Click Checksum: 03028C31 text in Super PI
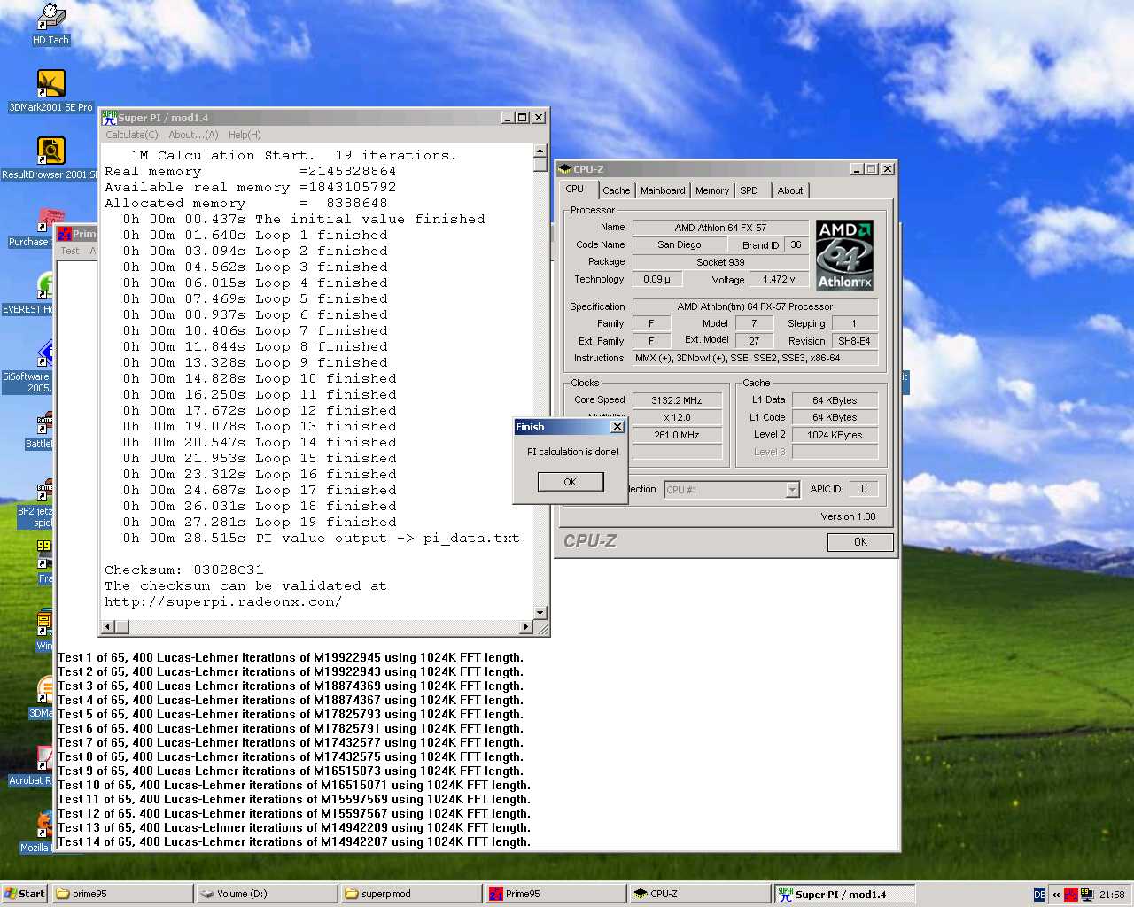The image size is (1134, 907). pyautogui.click(x=184, y=570)
